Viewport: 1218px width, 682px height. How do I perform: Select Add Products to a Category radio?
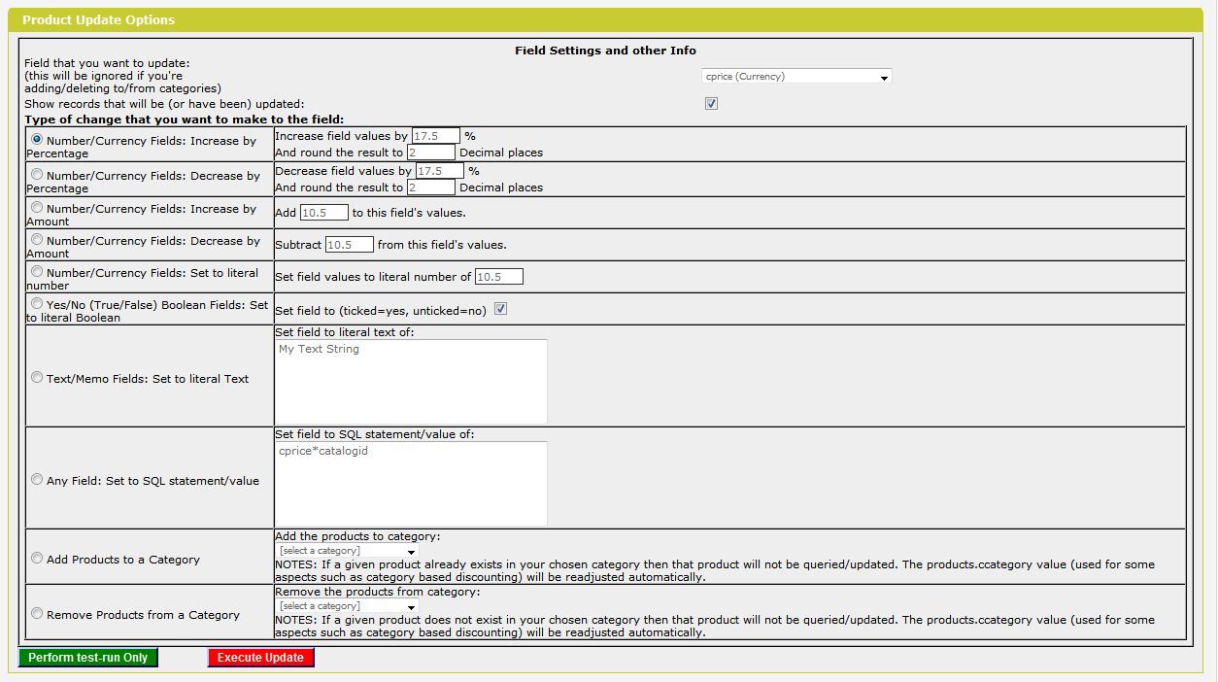(37, 558)
